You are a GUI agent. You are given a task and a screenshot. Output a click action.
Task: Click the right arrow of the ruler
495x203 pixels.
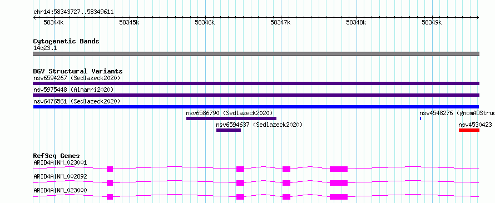click(478, 17)
